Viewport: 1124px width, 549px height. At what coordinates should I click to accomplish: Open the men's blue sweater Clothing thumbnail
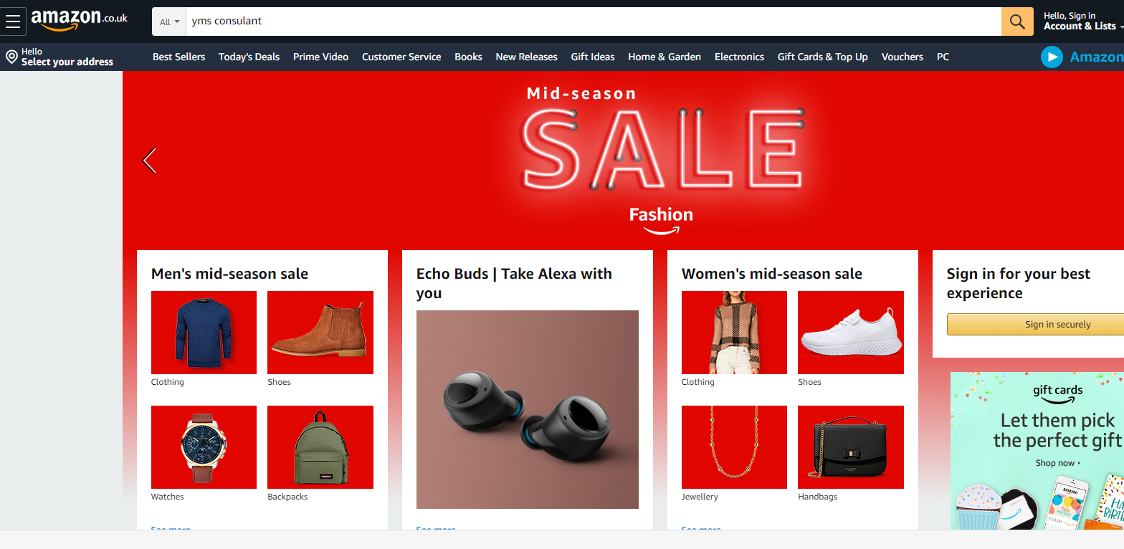click(204, 333)
